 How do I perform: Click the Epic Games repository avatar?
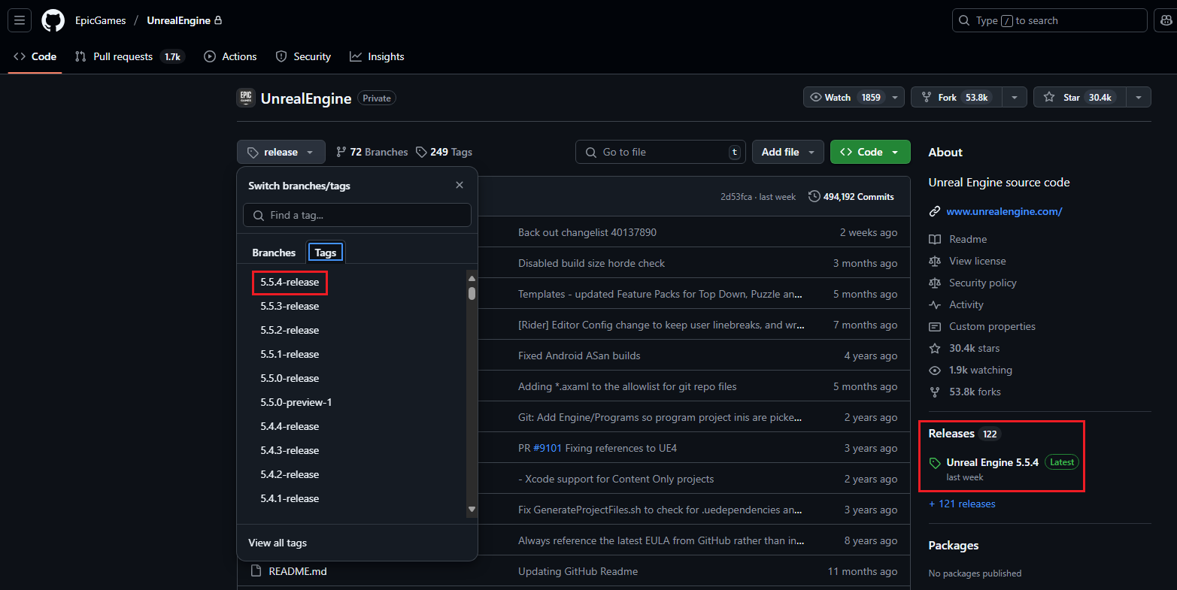click(246, 98)
